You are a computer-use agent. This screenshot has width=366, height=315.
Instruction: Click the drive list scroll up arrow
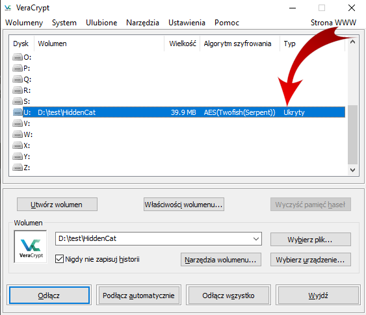[352, 42]
